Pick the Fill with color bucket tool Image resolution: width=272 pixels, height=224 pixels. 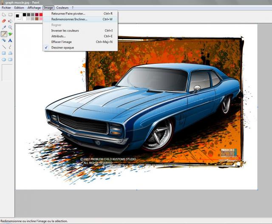pos(10,21)
